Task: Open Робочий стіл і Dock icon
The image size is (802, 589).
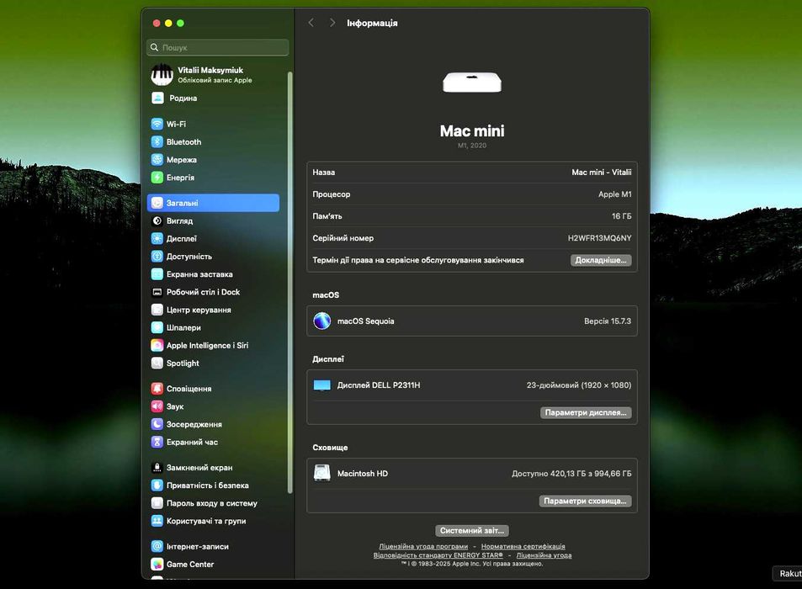Action: 157,292
